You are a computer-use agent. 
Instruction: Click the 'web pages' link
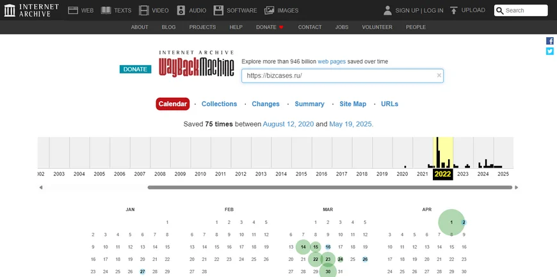332,61
